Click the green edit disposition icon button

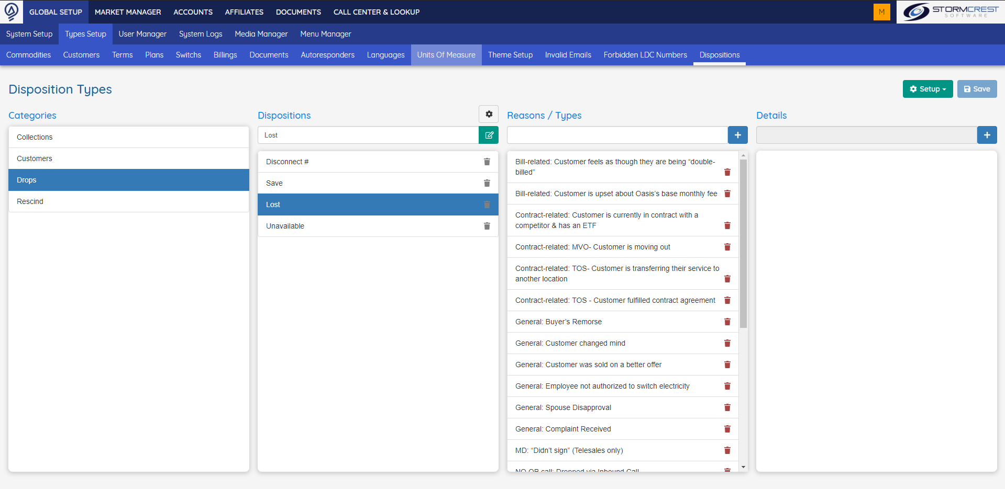pos(489,135)
